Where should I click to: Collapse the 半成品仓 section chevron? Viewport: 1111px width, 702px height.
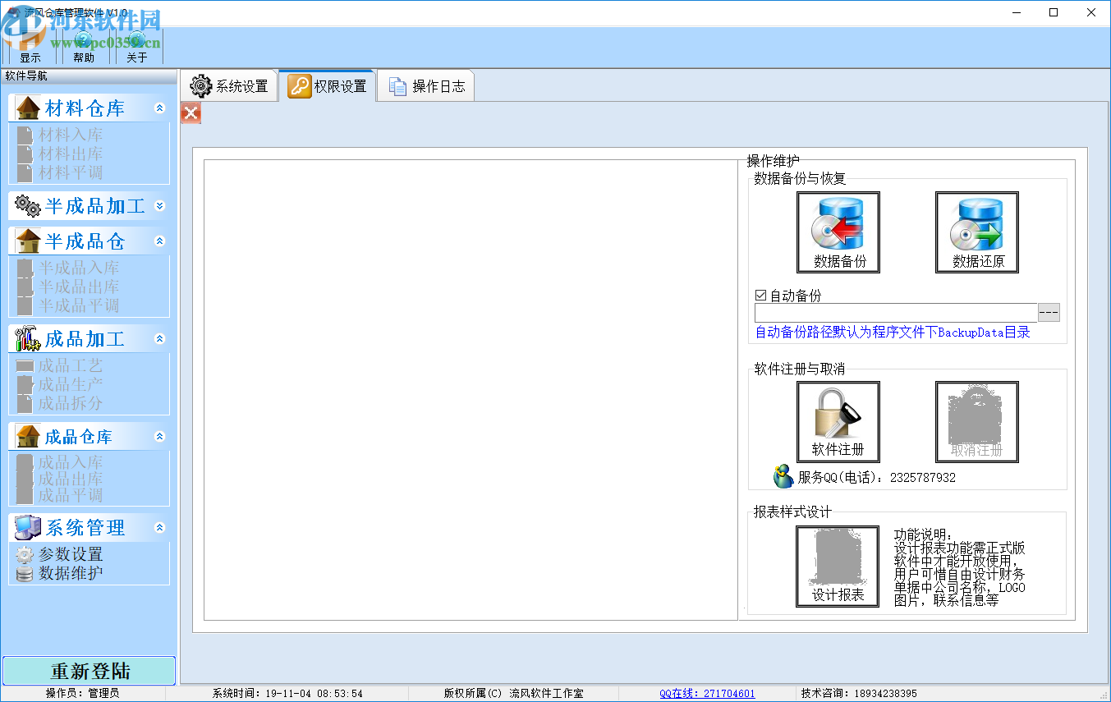(160, 241)
